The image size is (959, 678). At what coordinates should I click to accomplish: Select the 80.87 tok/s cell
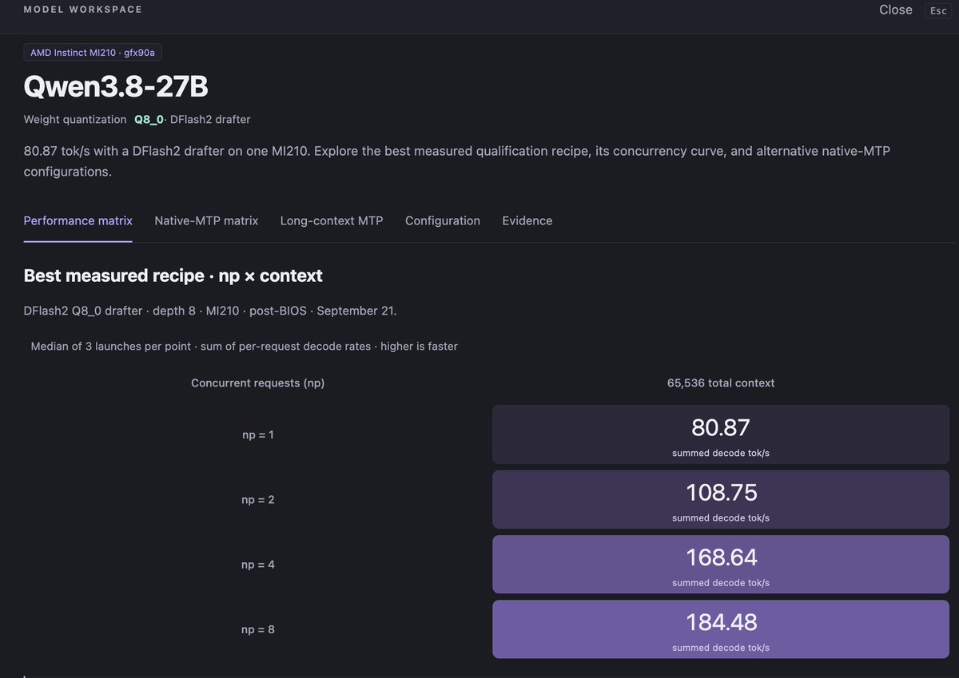tap(721, 434)
